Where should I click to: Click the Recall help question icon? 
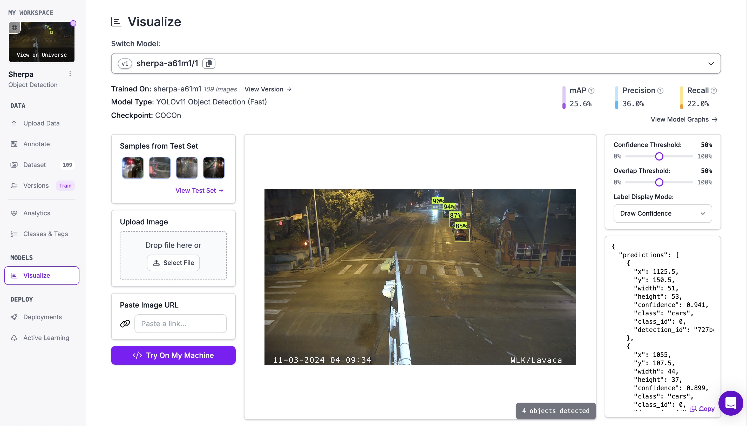(713, 91)
